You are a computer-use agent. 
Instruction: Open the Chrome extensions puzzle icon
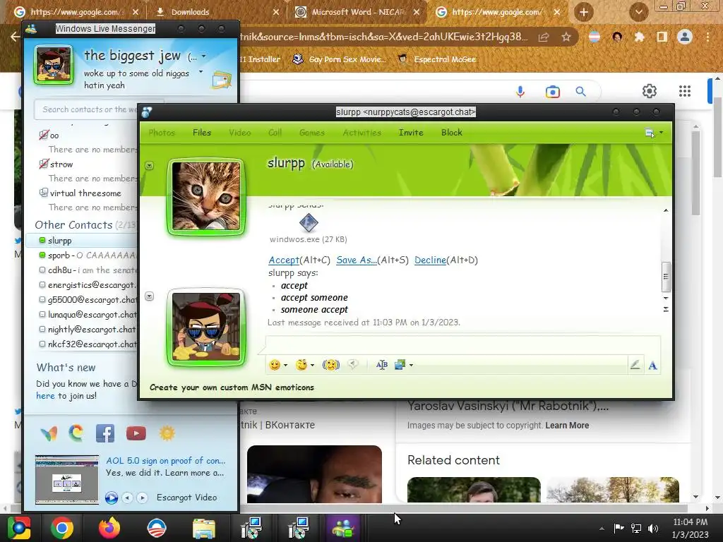click(x=640, y=37)
